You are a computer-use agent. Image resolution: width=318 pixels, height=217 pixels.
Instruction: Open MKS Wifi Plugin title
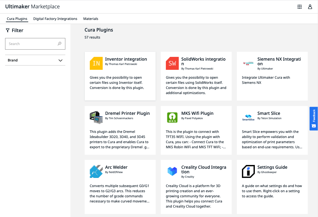pos(197,113)
